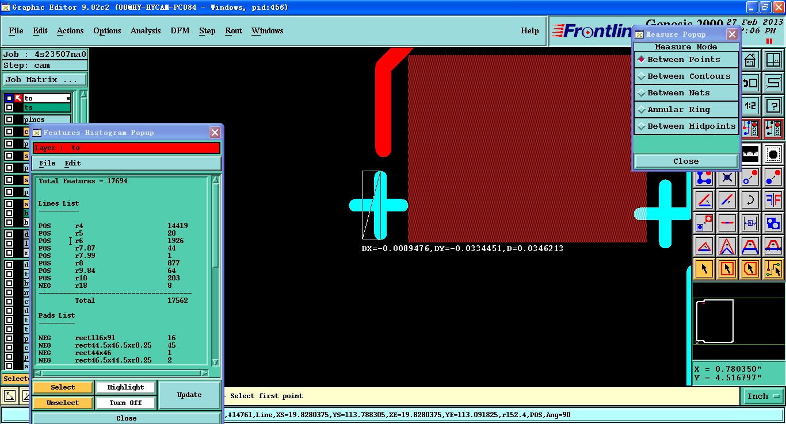Viewport: 786px width, 424px height.
Task: Click the 'ts' layer name
Action: point(47,107)
